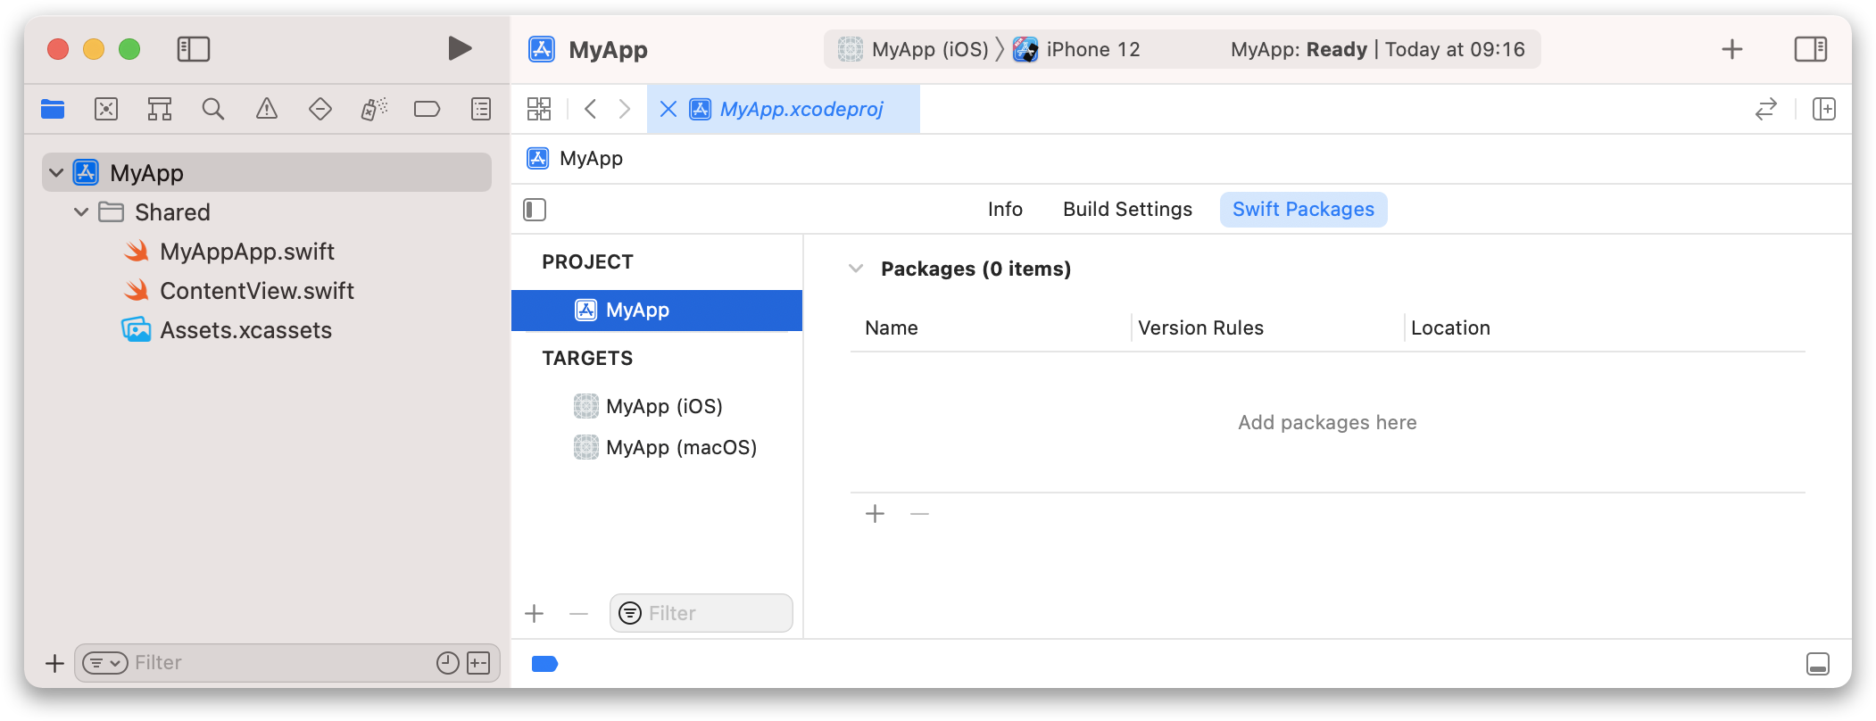Toggle the navigator sidebar visibility
Viewport: 1876px width, 721px height.
pos(194,49)
